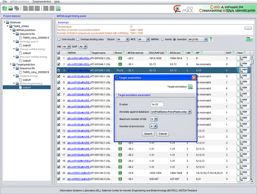Select the family radio button

click(163, 39)
